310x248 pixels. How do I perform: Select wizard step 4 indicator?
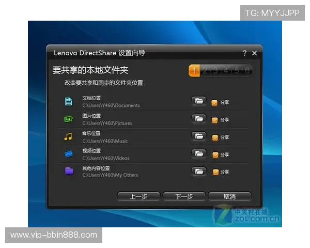226,70
